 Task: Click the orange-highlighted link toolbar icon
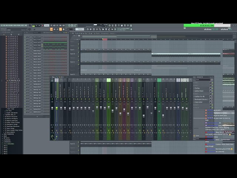coord(60,29)
